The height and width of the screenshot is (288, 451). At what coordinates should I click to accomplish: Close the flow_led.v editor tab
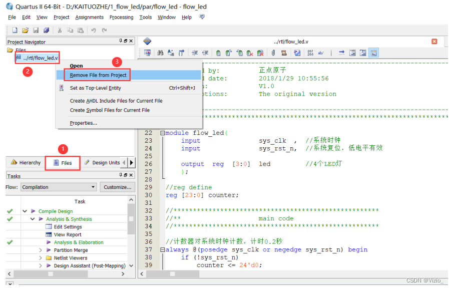click(434, 42)
